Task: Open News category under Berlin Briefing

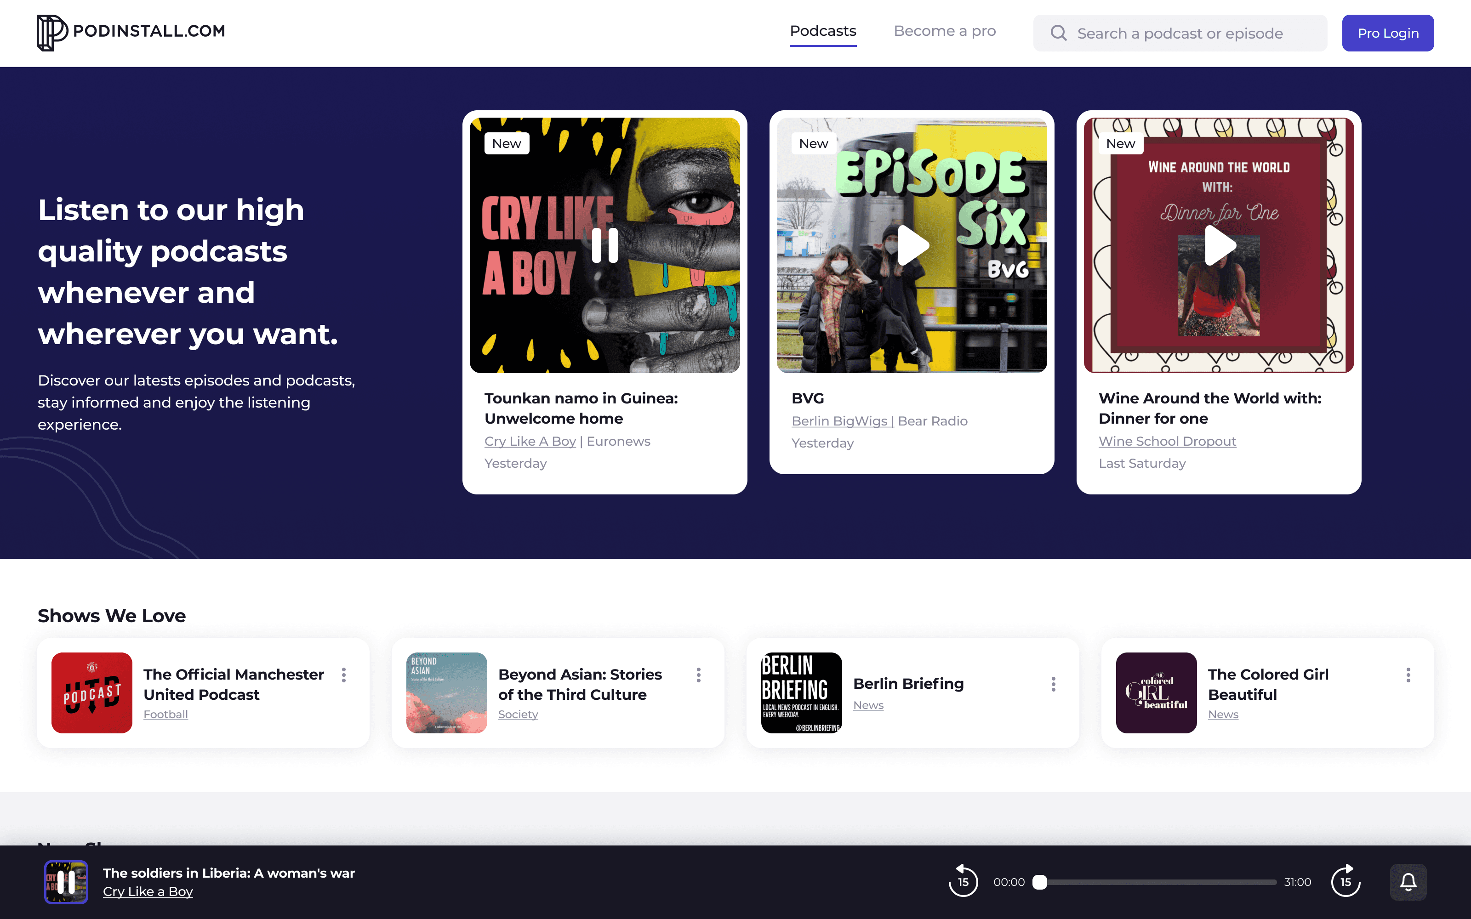Action: pos(868,705)
